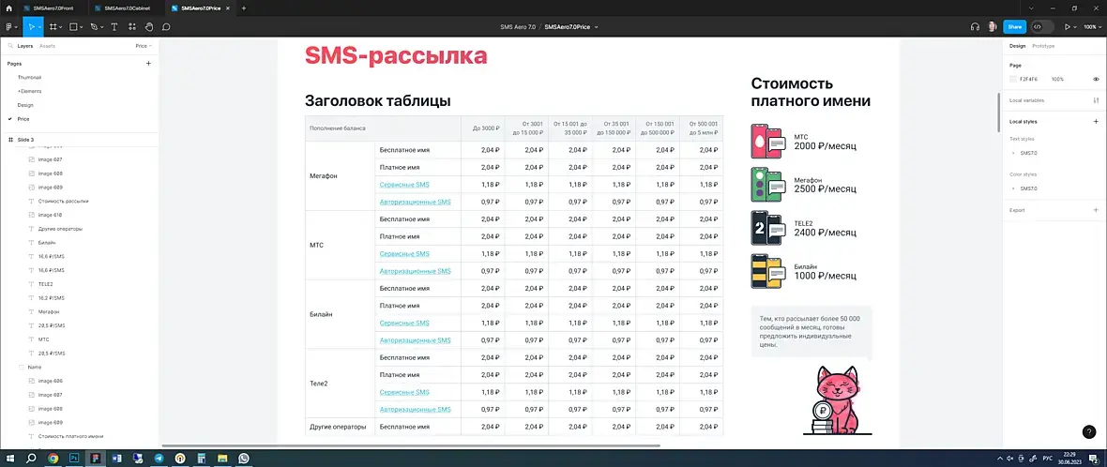The image size is (1107, 467).
Task: Click Авторизационные SMS link in МТС rows
Action: pyautogui.click(x=415, y=271)
